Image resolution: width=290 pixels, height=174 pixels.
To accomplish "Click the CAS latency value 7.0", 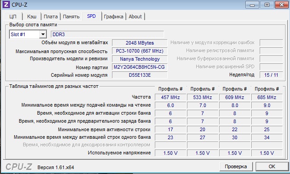I will point(203,105).
